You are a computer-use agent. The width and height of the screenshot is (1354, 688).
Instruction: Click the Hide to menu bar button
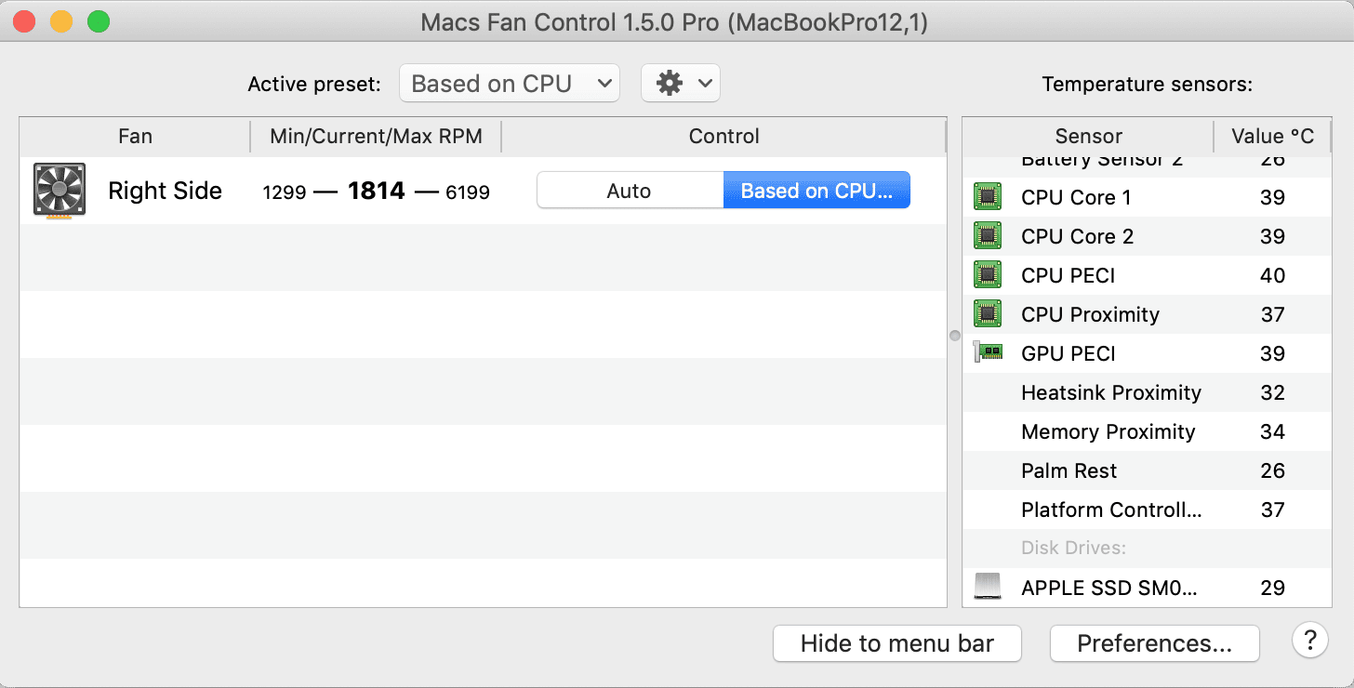pyautogui.click(x=896, y=642)
